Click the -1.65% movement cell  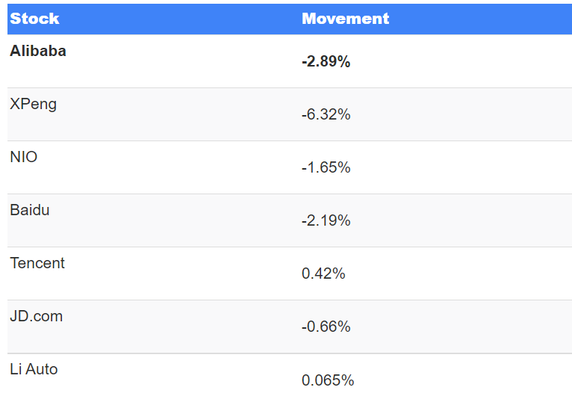click(x=326, y=168)
